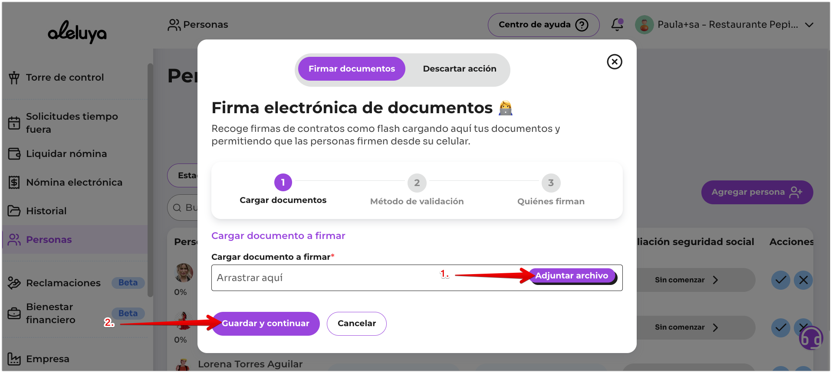Screen dimensions: 832x373
Task: Cancel the document signing dialog
Action: [356, 324]
